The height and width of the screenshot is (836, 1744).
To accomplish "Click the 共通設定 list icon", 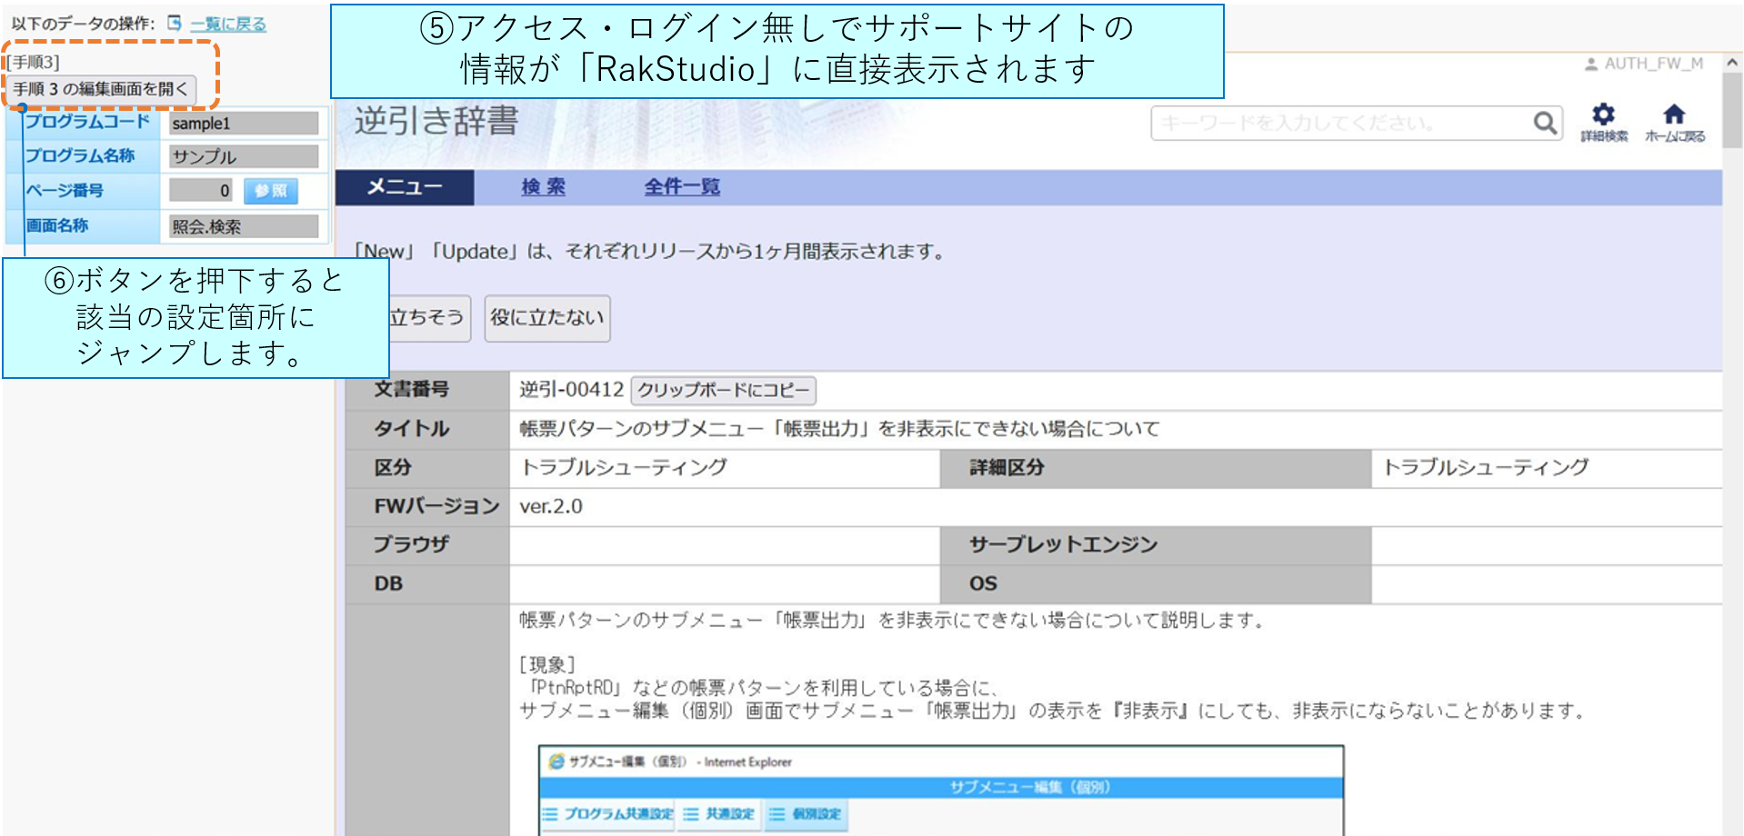I will pos(692,814).
